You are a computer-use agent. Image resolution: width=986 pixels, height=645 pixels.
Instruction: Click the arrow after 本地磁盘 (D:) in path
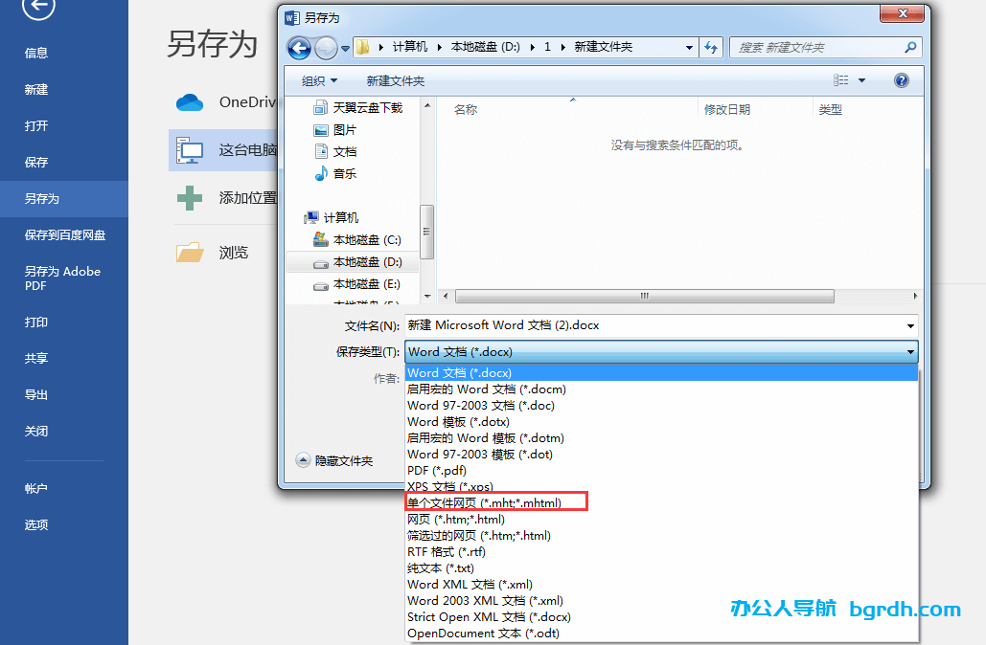coord(532,47)
